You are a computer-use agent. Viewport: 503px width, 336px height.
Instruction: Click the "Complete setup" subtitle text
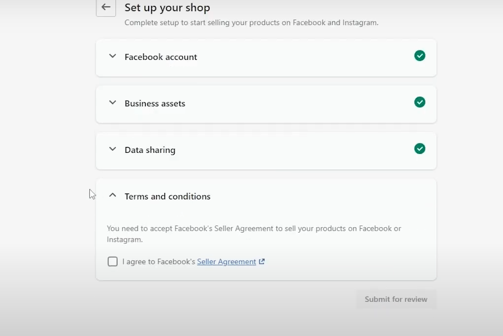[251, 23]
